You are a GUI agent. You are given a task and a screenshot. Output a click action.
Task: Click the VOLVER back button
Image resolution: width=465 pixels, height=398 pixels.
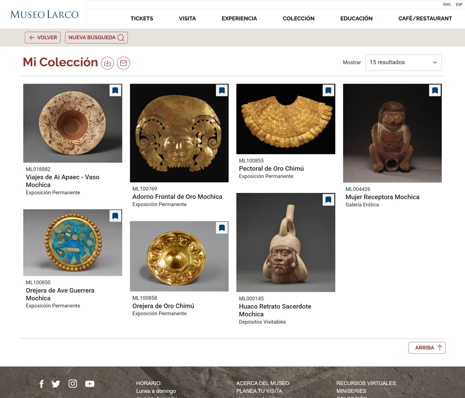(43, 38)
